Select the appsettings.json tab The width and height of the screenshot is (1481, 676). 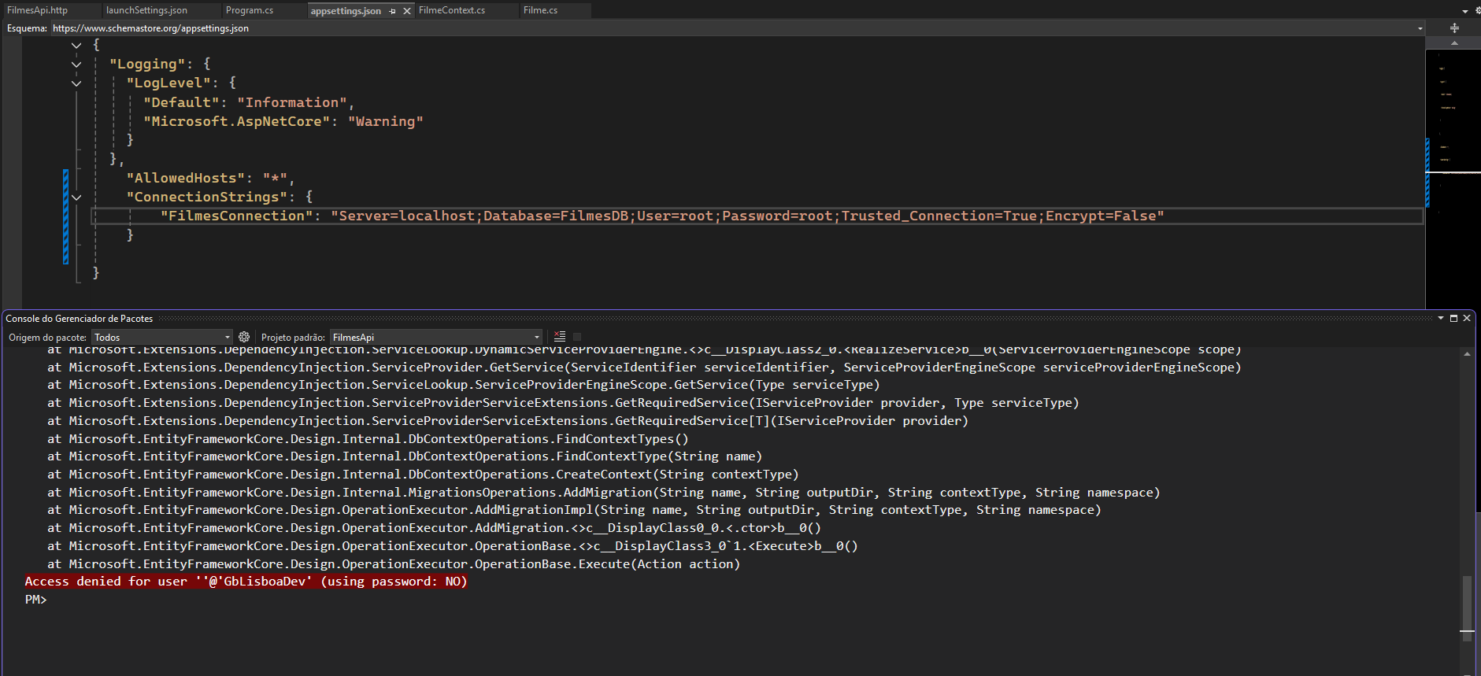tap(346, 11)
